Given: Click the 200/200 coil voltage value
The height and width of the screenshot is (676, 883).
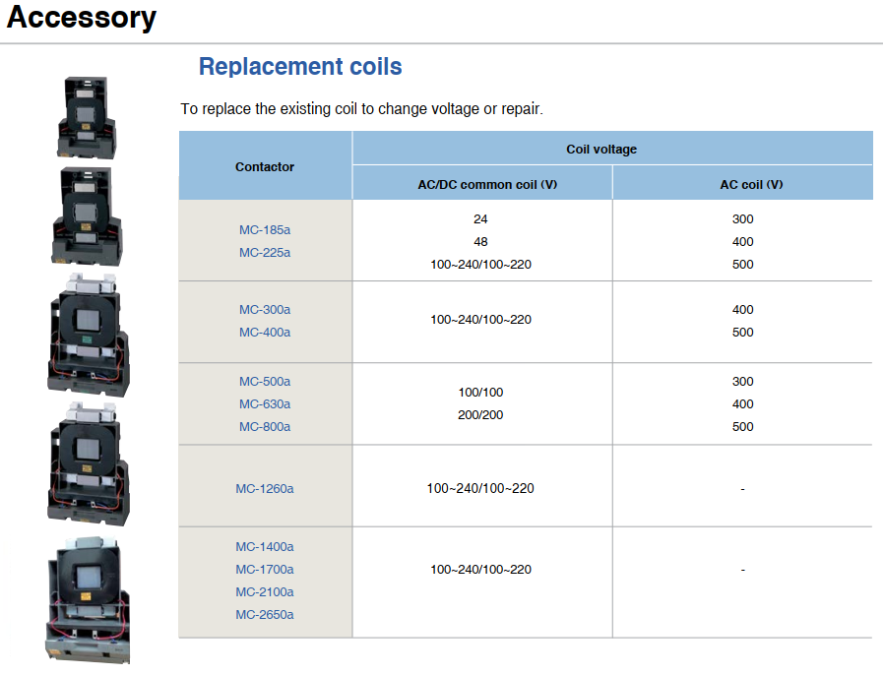Looking at the screenshot, I should point(480,415).
